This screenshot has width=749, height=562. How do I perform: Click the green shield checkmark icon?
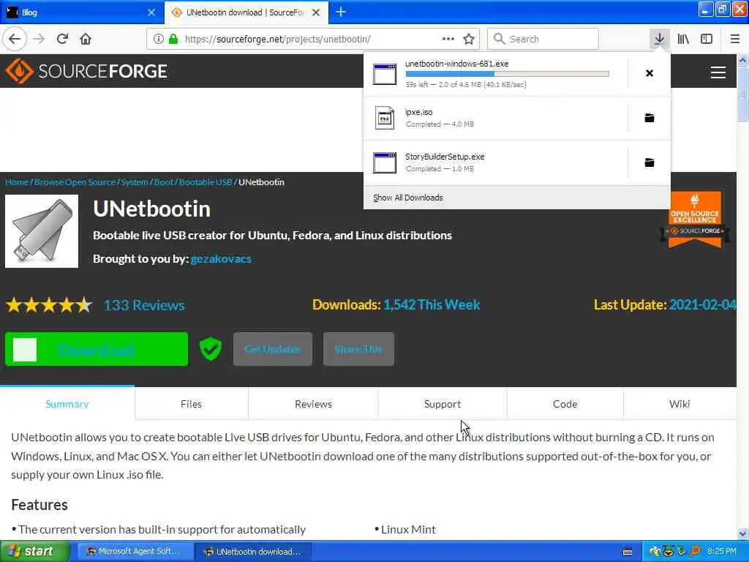[x=210, y=349]
